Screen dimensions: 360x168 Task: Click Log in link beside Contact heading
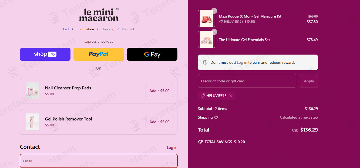coord(172,147)
